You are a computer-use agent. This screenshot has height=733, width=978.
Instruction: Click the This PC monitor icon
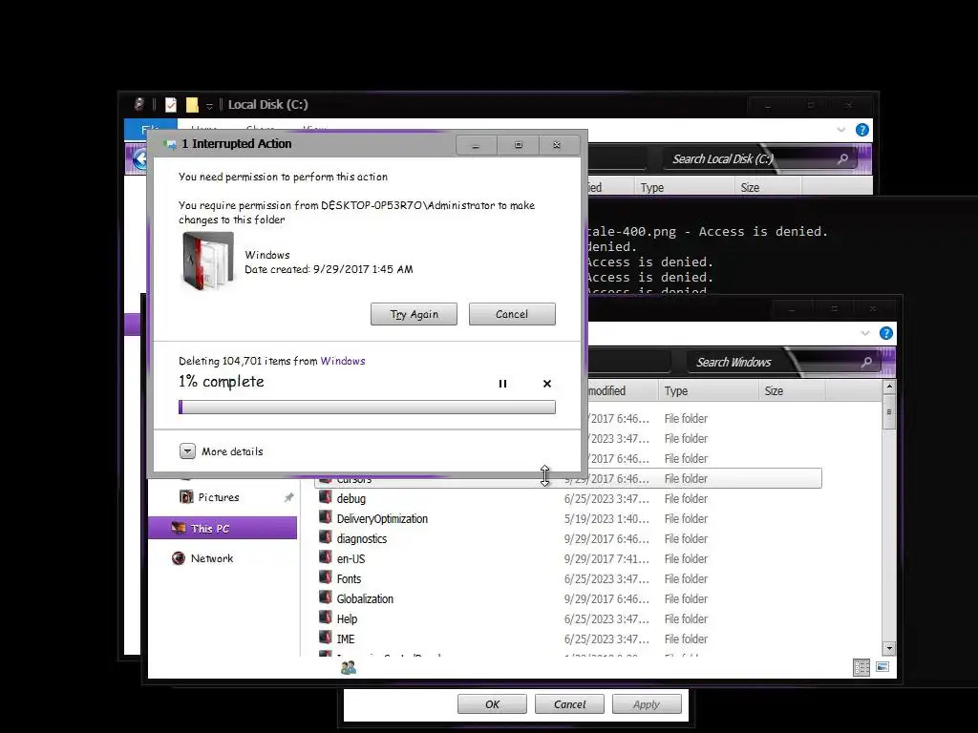click(x=179, y=528)
